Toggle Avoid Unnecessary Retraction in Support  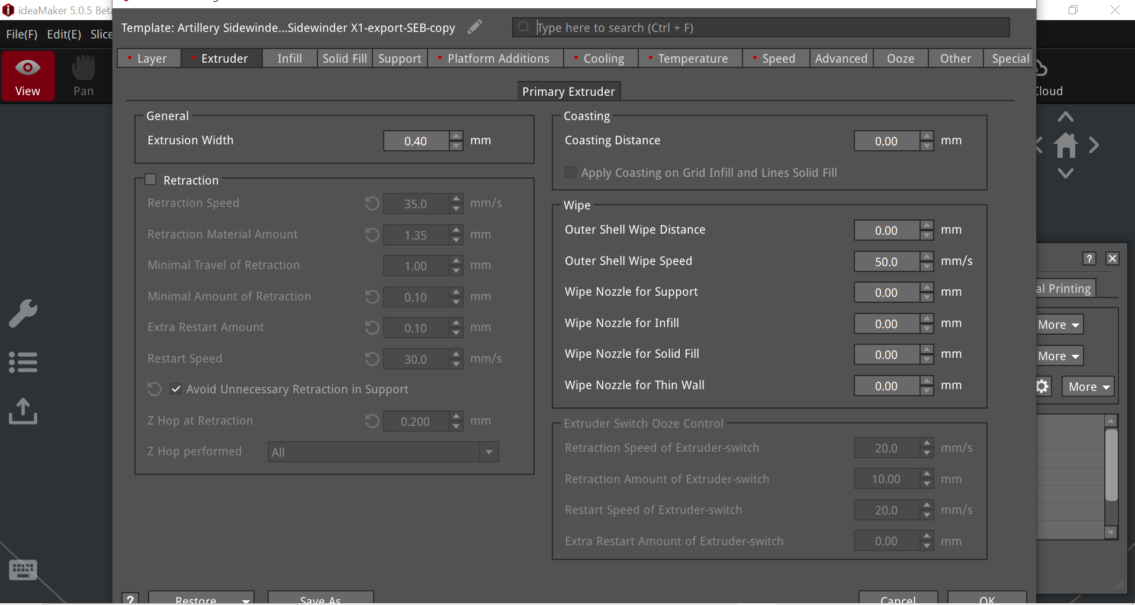point(176,389)
